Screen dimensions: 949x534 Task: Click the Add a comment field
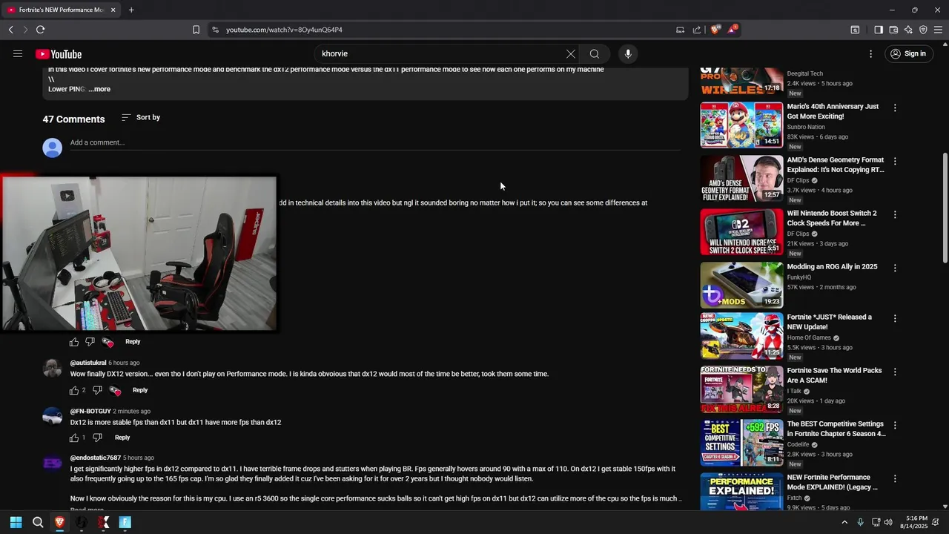[x=374, y=142]
